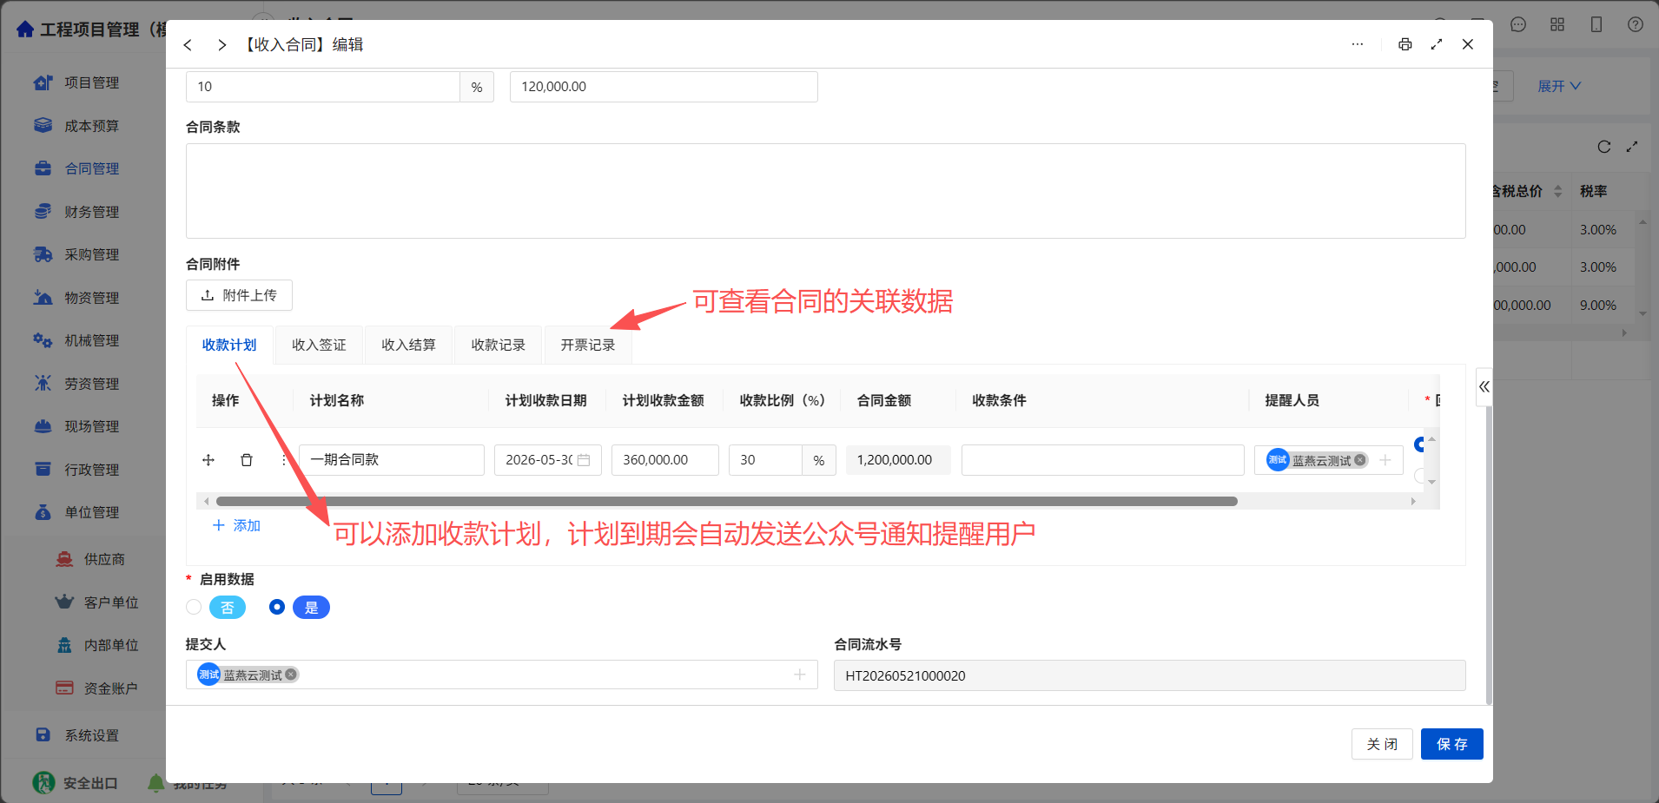Click 关闭 button
Viewport: 1659px width, 803px height.
[1382, 744]
